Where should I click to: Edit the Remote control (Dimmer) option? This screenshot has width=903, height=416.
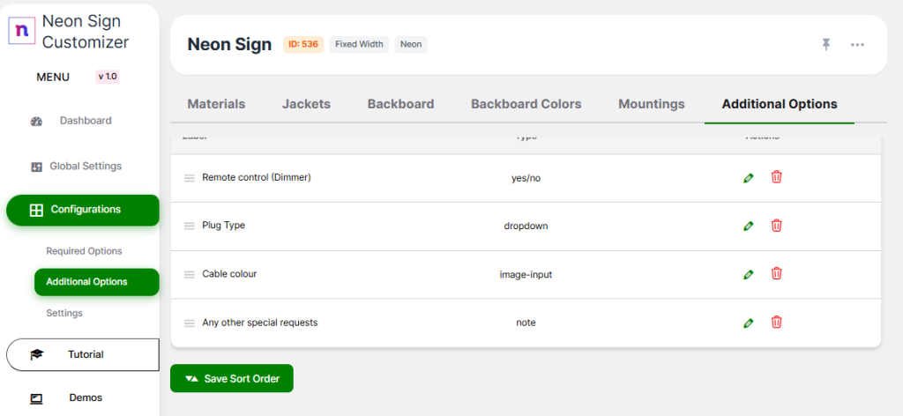(749, 177)
